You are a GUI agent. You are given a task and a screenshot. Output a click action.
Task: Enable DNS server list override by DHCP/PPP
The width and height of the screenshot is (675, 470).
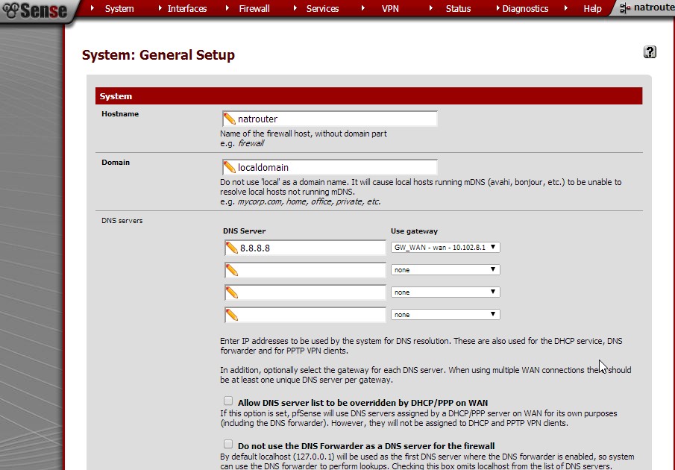click(228, 401)
